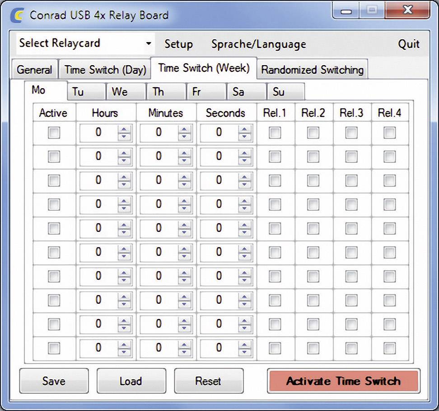Open the Sprache/Language menu
Screen dimensions: 439x411
(258, 44)
